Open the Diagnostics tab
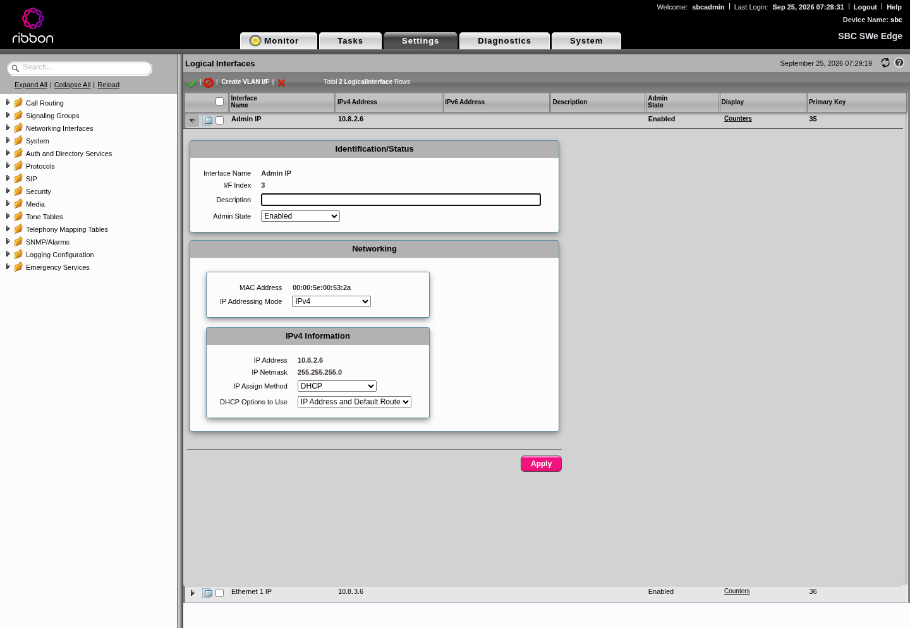The height and width of the screenshot is (628, 910). click(x=504, y=41)
